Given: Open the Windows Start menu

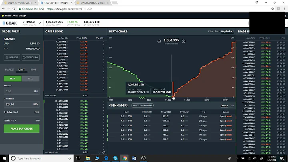Looking at the screenshot, I should (x=4, y=158).
